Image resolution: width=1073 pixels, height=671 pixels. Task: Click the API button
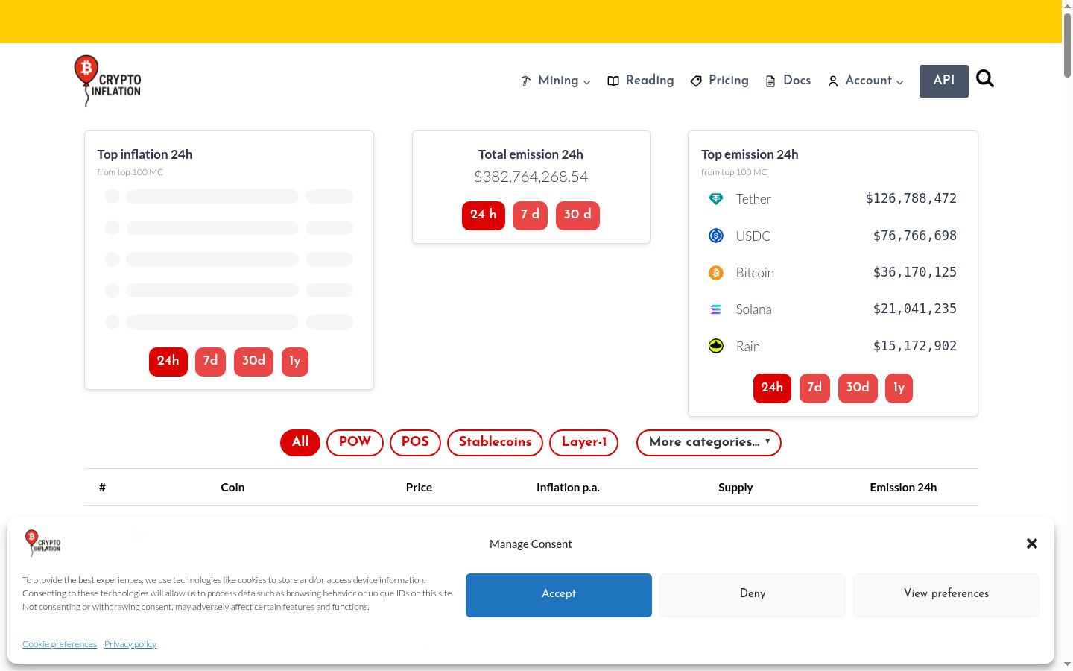pyautogui.click(x=944, y=81)
